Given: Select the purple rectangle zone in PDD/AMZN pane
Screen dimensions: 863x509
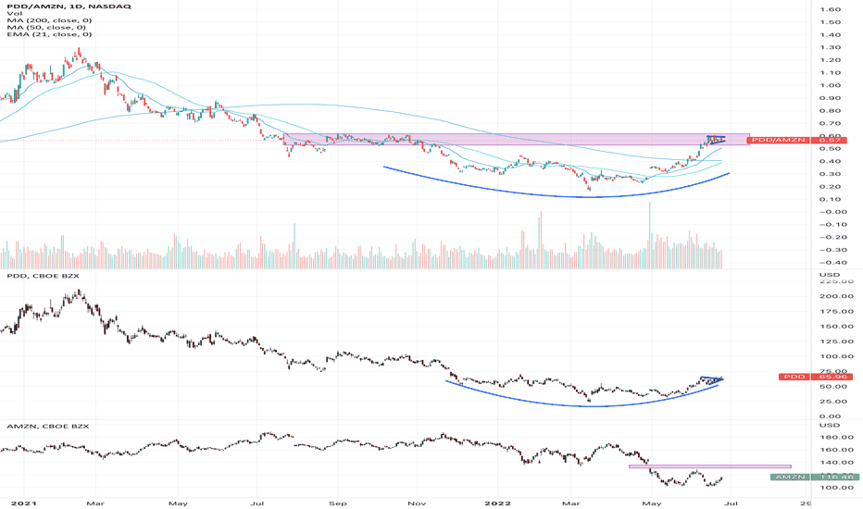Looking at the screenshot, I should tap(517, 139).
